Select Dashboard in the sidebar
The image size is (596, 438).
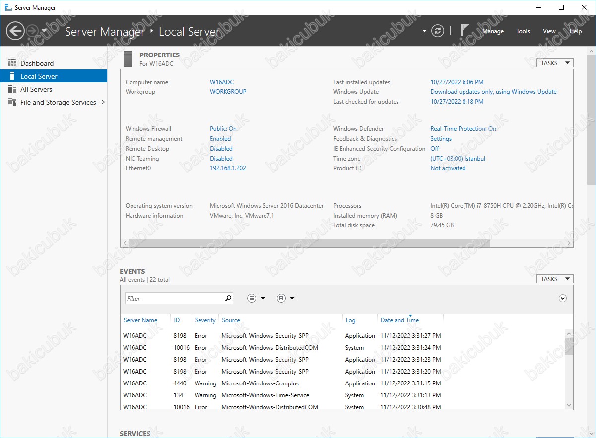point(37,63)
